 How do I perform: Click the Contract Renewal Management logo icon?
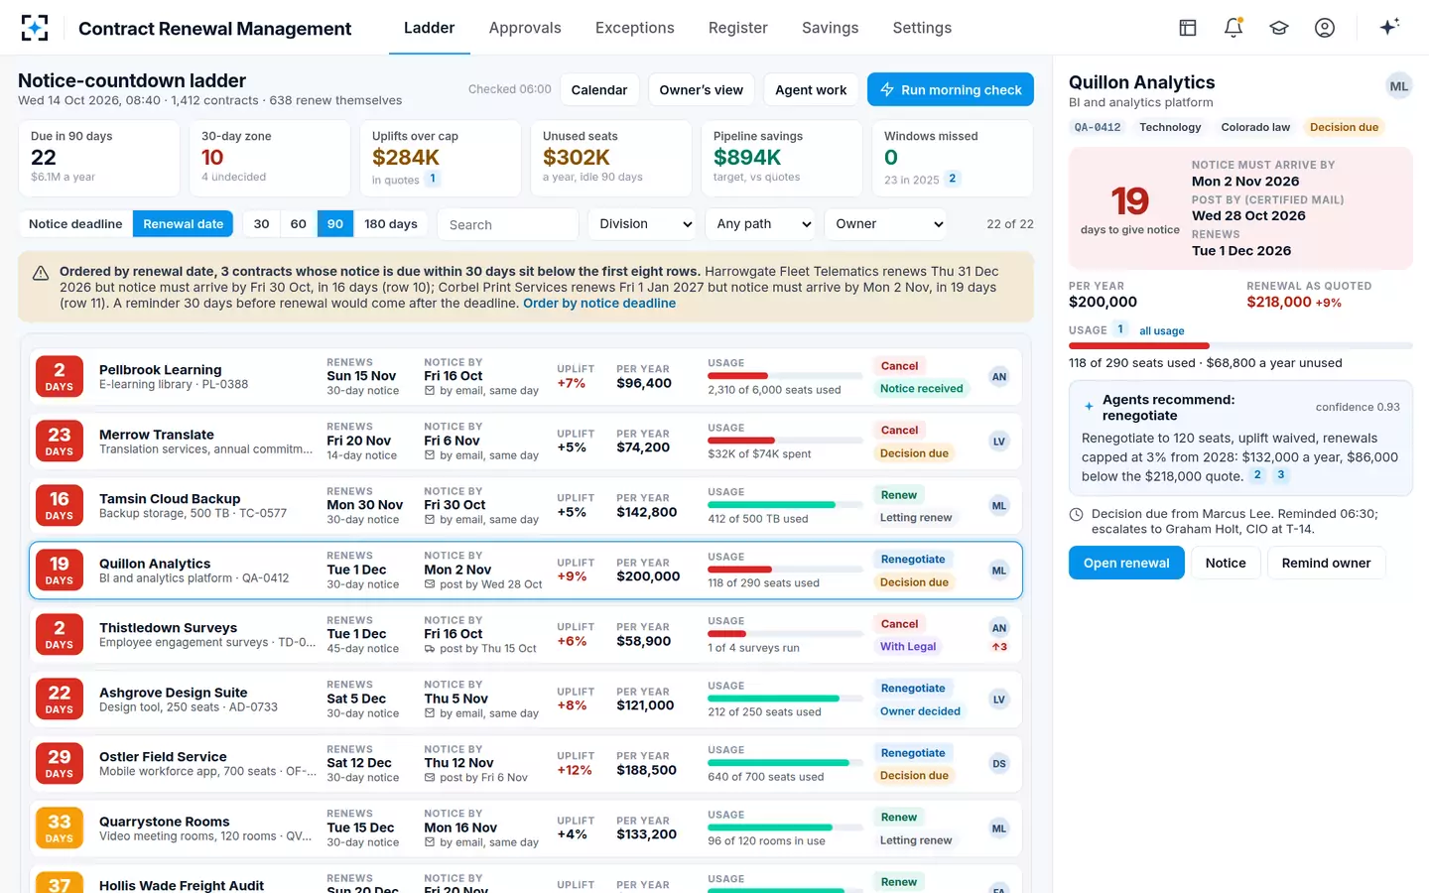point(35,28)
